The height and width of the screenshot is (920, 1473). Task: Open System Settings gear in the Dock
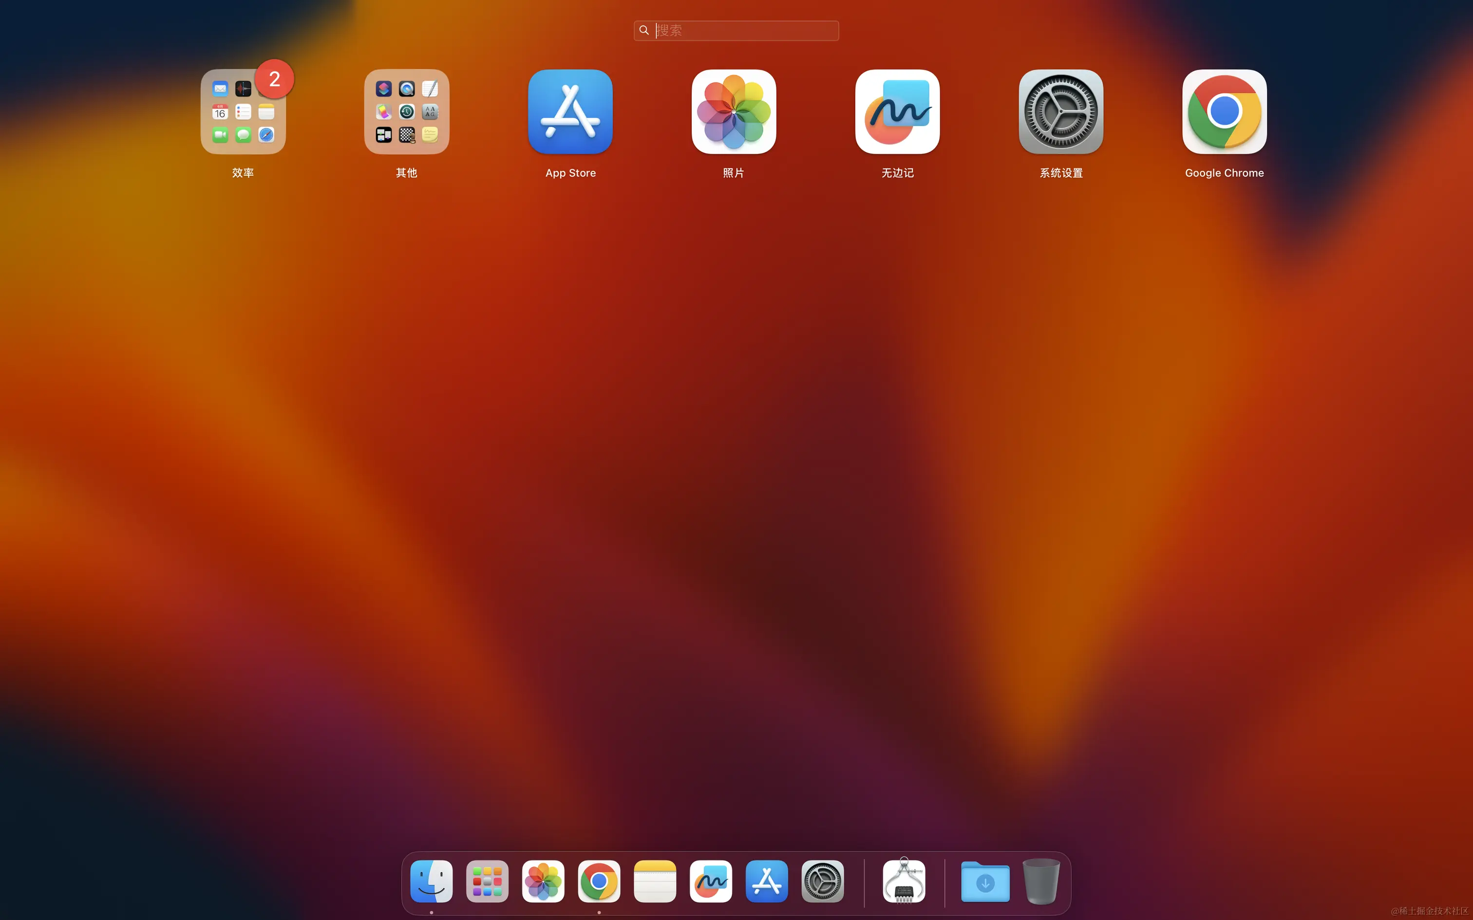[823, 881]
